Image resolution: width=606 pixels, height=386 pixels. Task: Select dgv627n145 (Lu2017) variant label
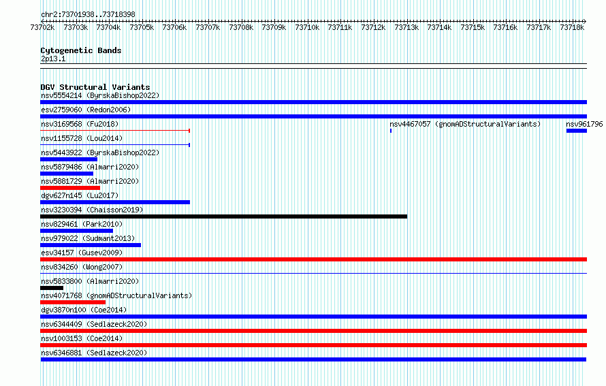click(x=80, y=195)
